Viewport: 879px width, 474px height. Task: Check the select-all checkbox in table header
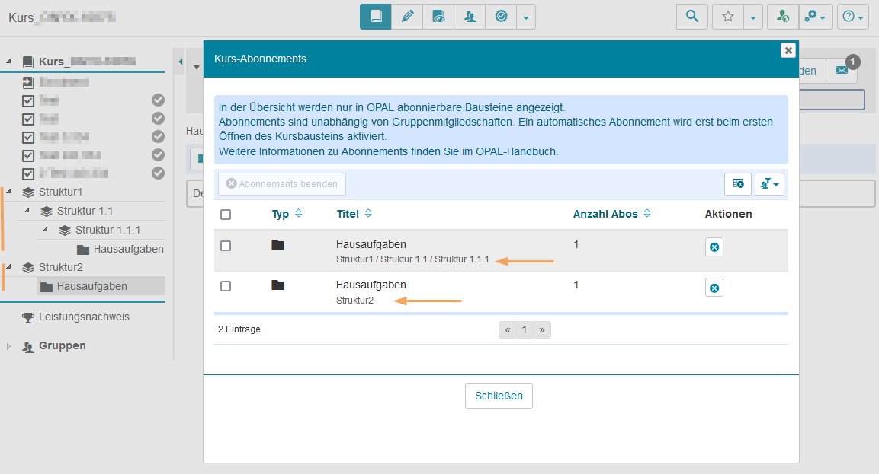tap(226, 215)
